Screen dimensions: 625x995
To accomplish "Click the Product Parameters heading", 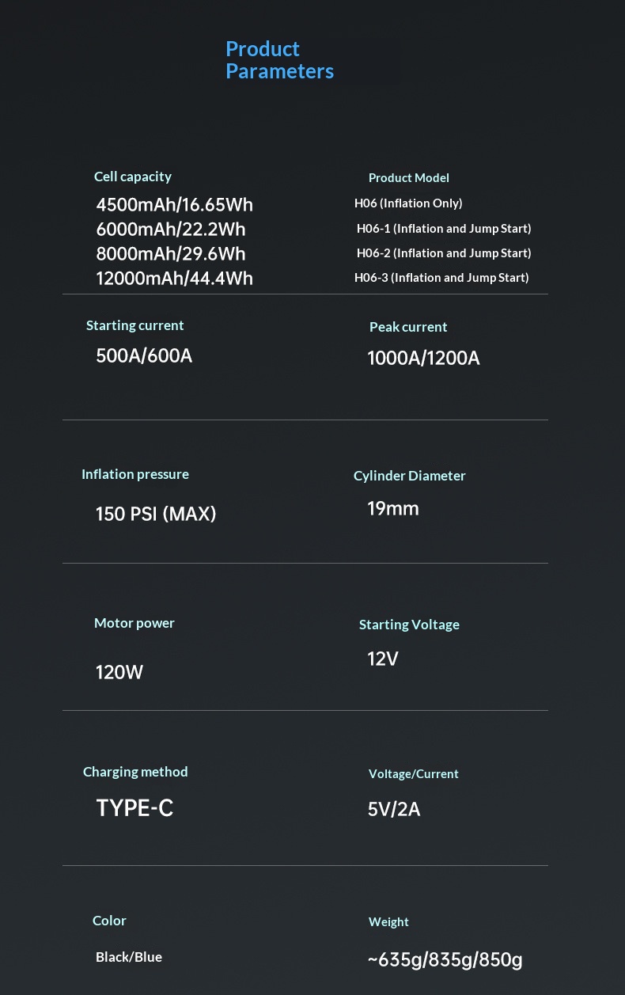I will [279, 60].
